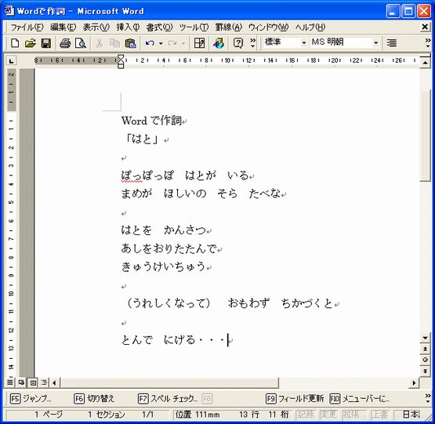Click the Paste clipboard icon
This screenshot has width=435, height=424.
[x=131, y=43]
